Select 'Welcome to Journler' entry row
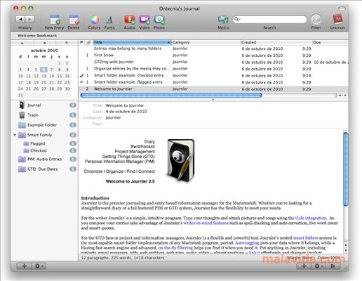The width and height of the screenshot is (362, 281). coord(213,89)
